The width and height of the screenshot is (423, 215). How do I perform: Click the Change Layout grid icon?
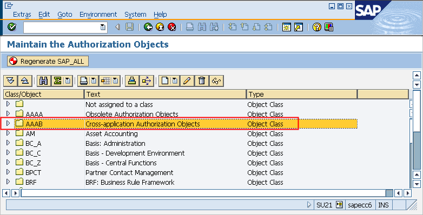click(x=106, y=81)
